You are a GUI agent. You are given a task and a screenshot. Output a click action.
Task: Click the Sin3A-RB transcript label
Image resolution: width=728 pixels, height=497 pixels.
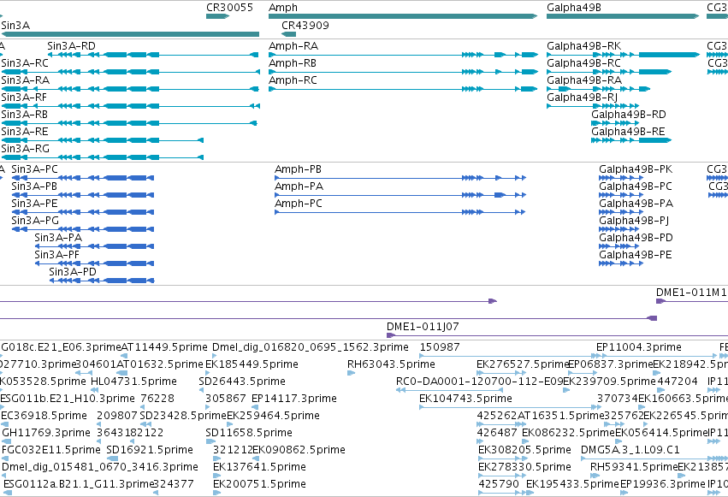(x=25, y=115)
